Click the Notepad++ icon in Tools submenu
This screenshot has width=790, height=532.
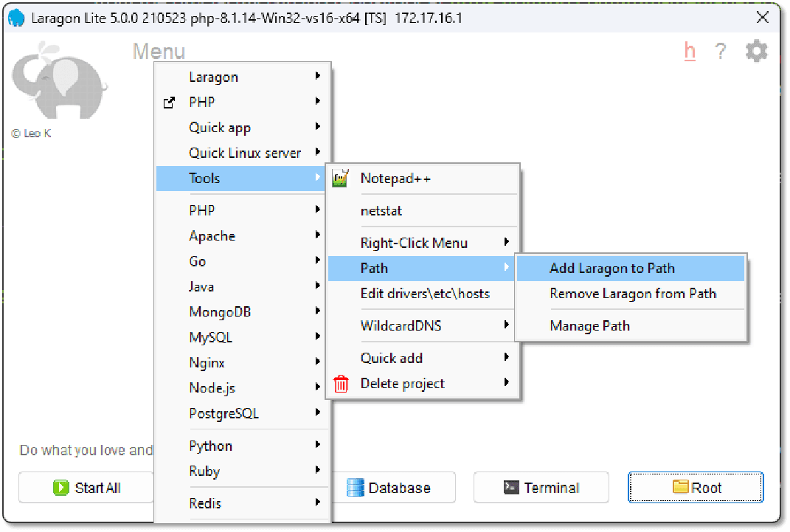(x=341, y=179)
